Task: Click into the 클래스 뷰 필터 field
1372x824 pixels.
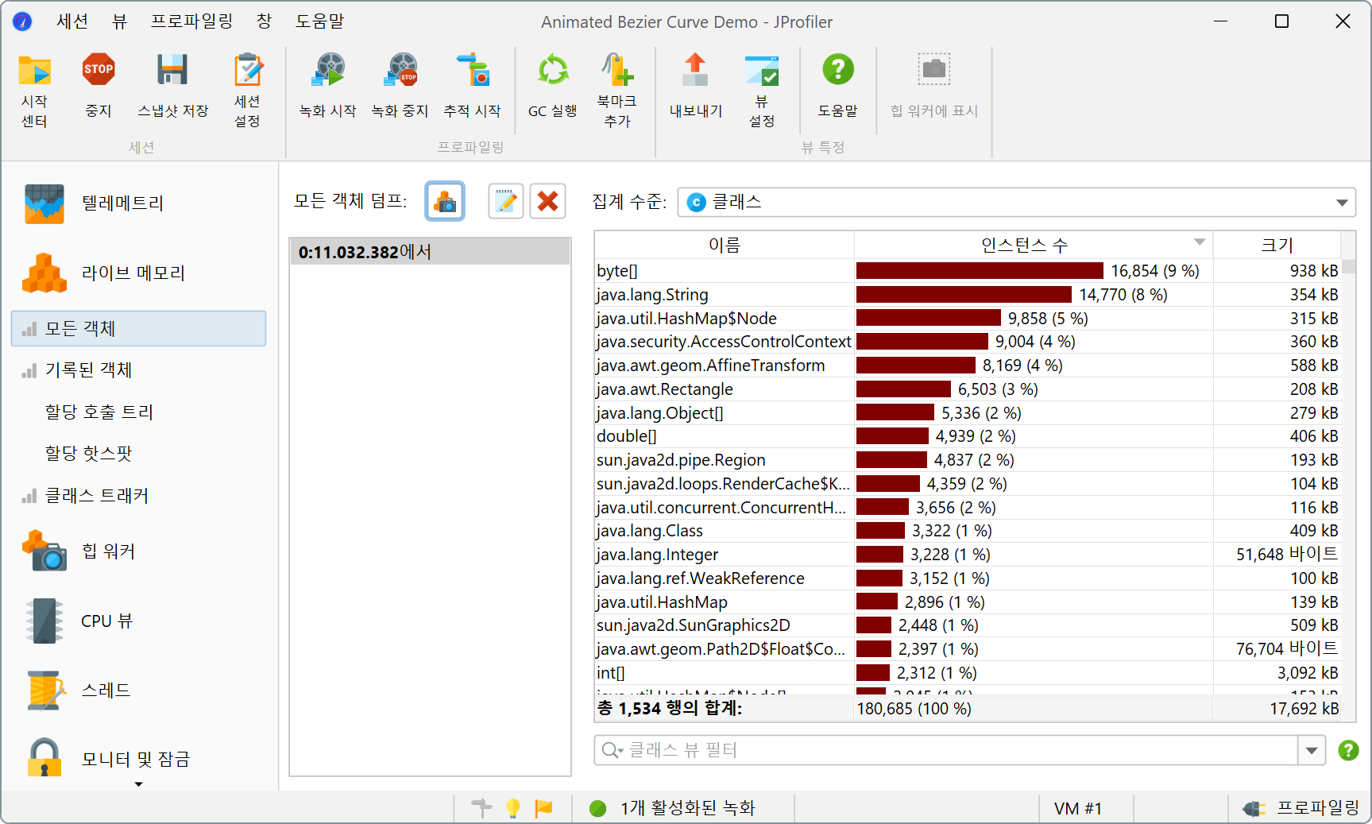Action: coord(961,750)
